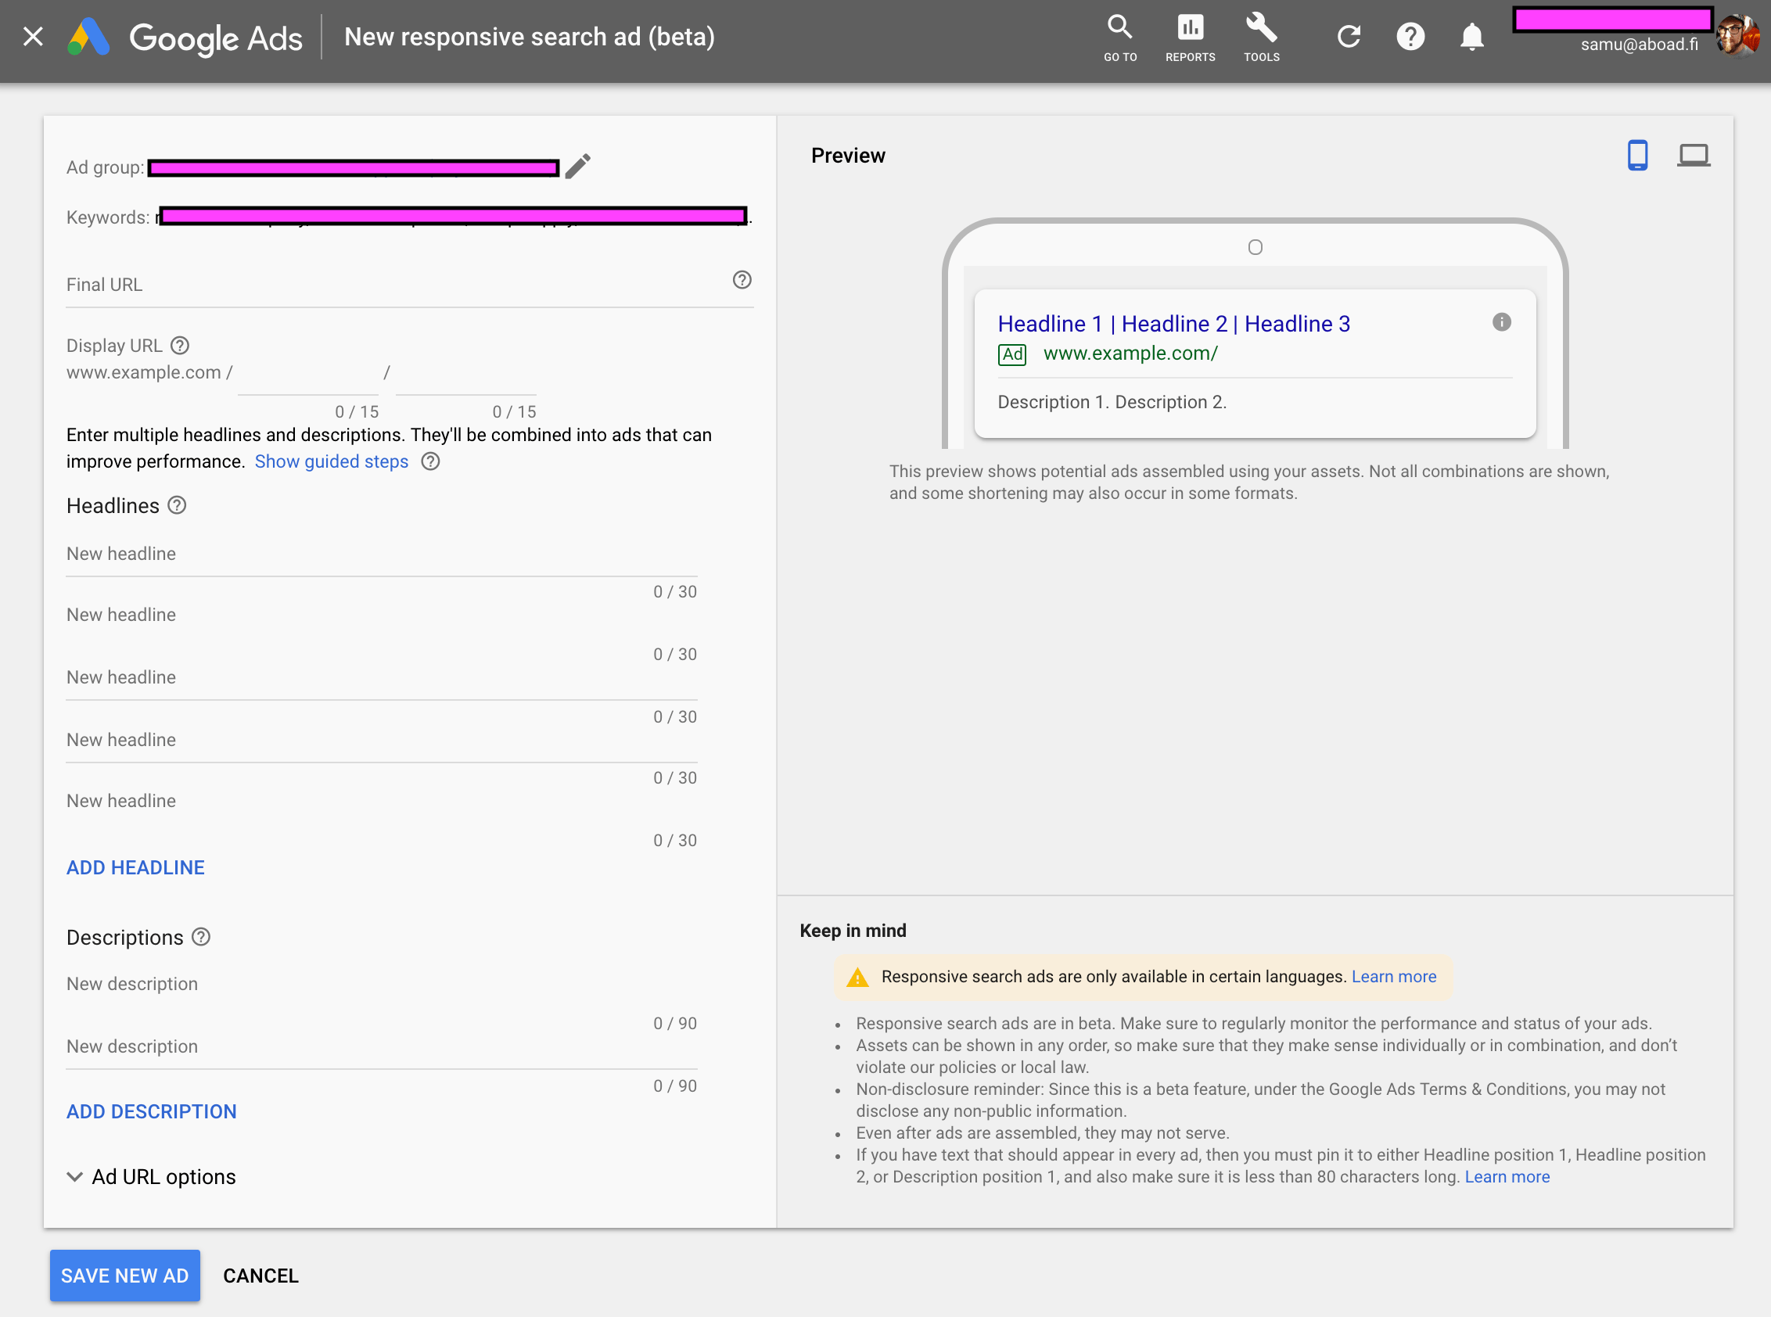
Task: Open Learn more about supported languages
Action: pyautogui.click(x=1393, y=977)
